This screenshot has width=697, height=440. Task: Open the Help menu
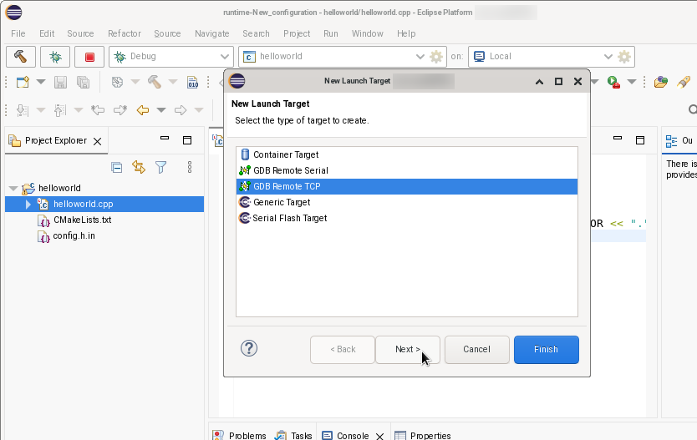406,33
